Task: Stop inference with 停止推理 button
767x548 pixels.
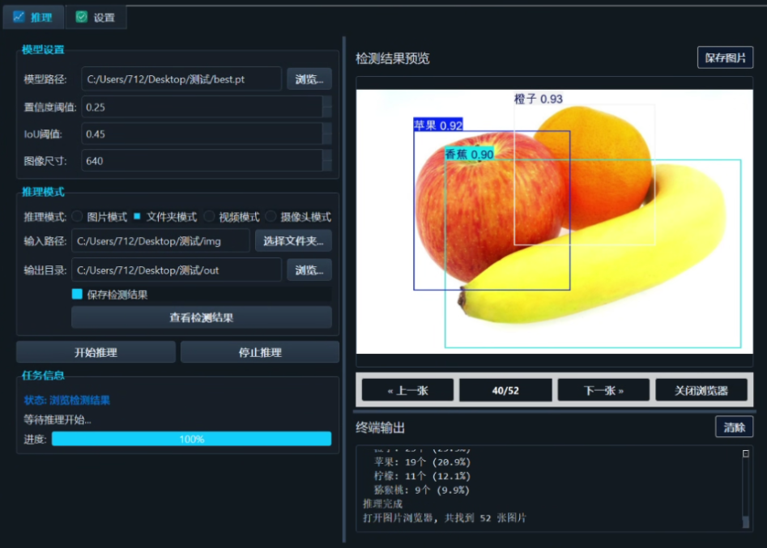Action: pos(260,352)
